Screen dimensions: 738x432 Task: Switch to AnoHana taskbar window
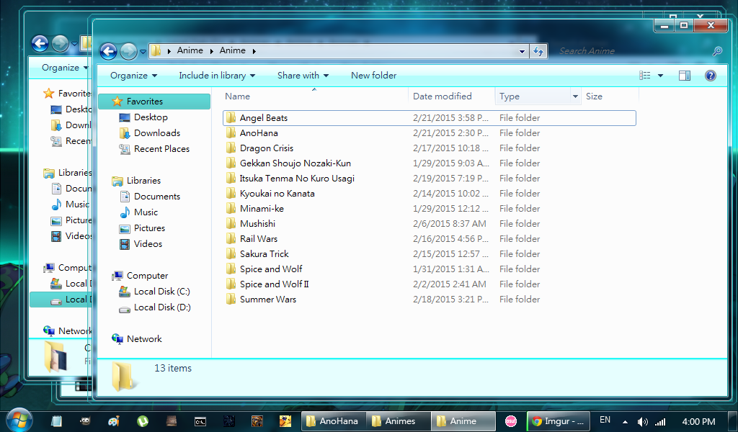[x=332, y=421]
